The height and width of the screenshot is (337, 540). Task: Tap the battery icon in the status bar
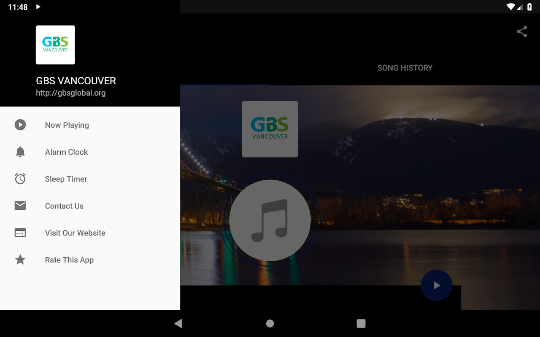(529, 7)
